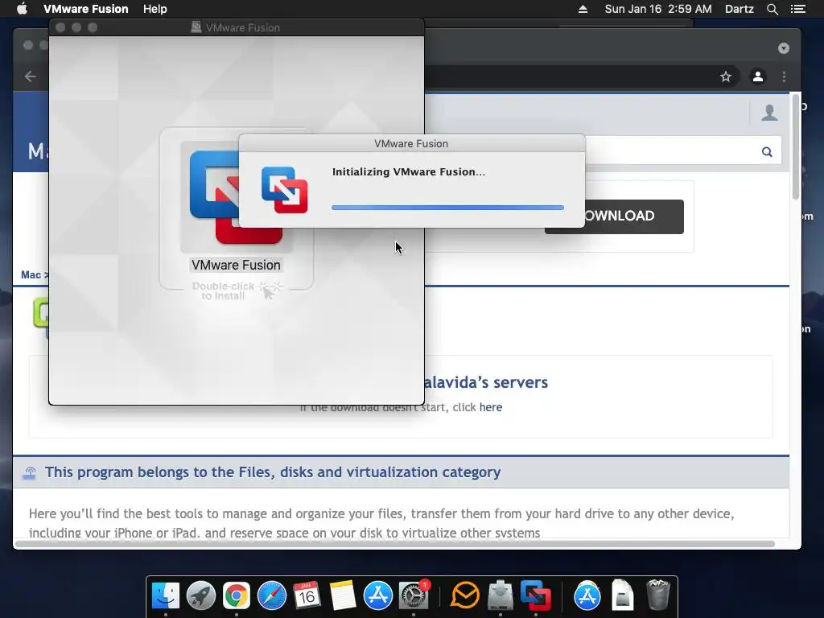Click the category heading about Files, disks and virtualization
Image resolution: width=824 pixels, height=618 pixels.
pos(272,472)
